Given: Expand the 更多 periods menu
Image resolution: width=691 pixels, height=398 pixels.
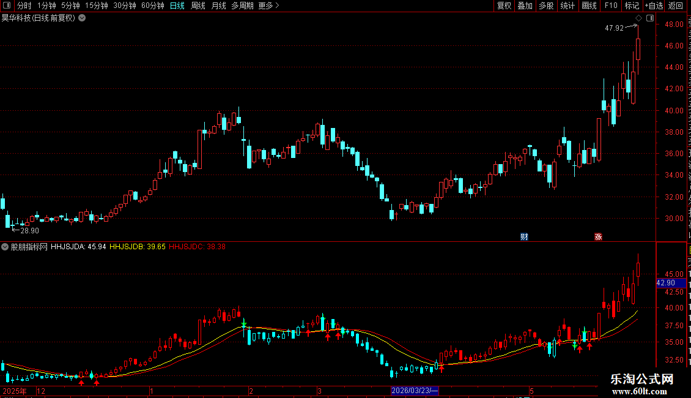Looking at the screenshot, I should 268,6.
